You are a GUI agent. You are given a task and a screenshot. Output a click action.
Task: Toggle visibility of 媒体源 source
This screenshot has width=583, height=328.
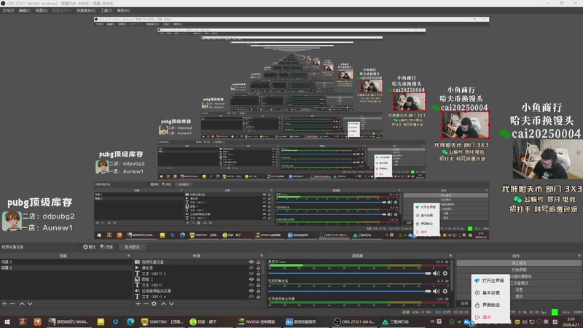(x=251, y=268)
